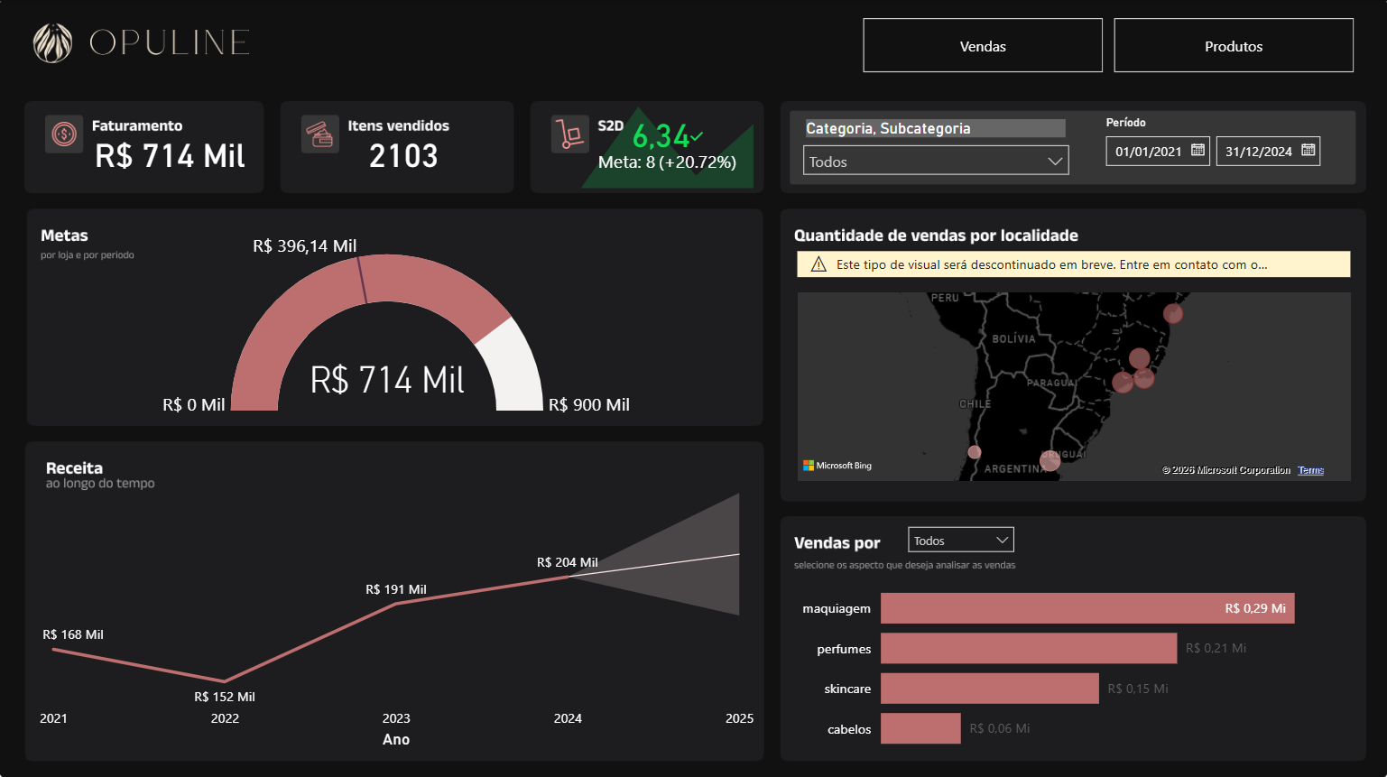Click the 2025 axis label
This screenshot has width=1387, height=777.
[x=739, y=718]
